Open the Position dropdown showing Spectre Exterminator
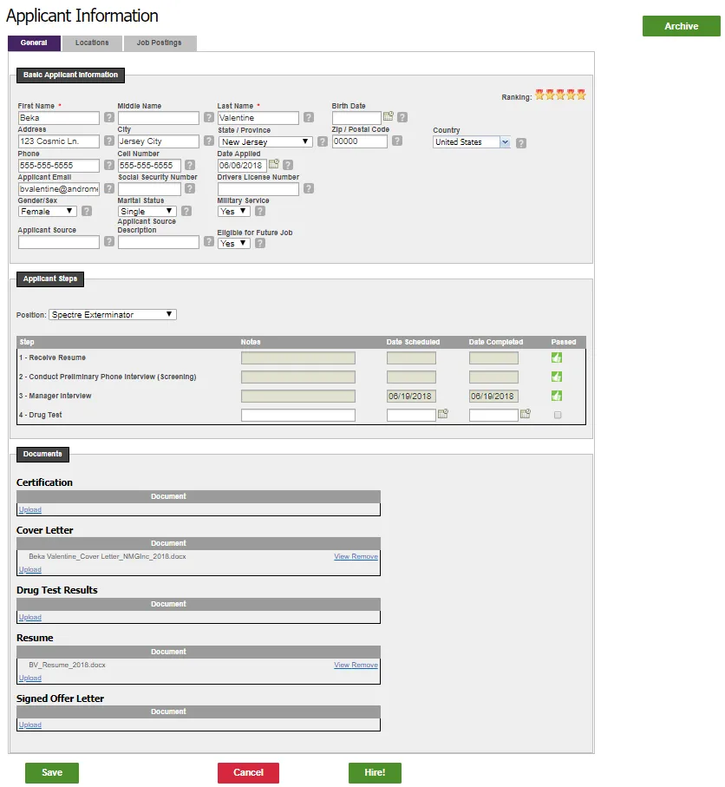 (113, 315)
